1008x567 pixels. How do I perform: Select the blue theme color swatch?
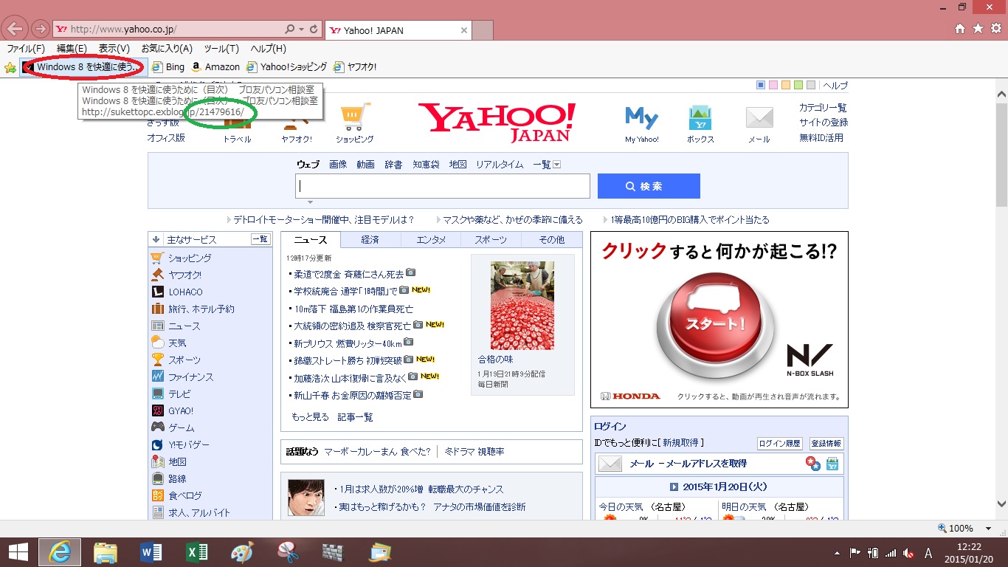761,85
